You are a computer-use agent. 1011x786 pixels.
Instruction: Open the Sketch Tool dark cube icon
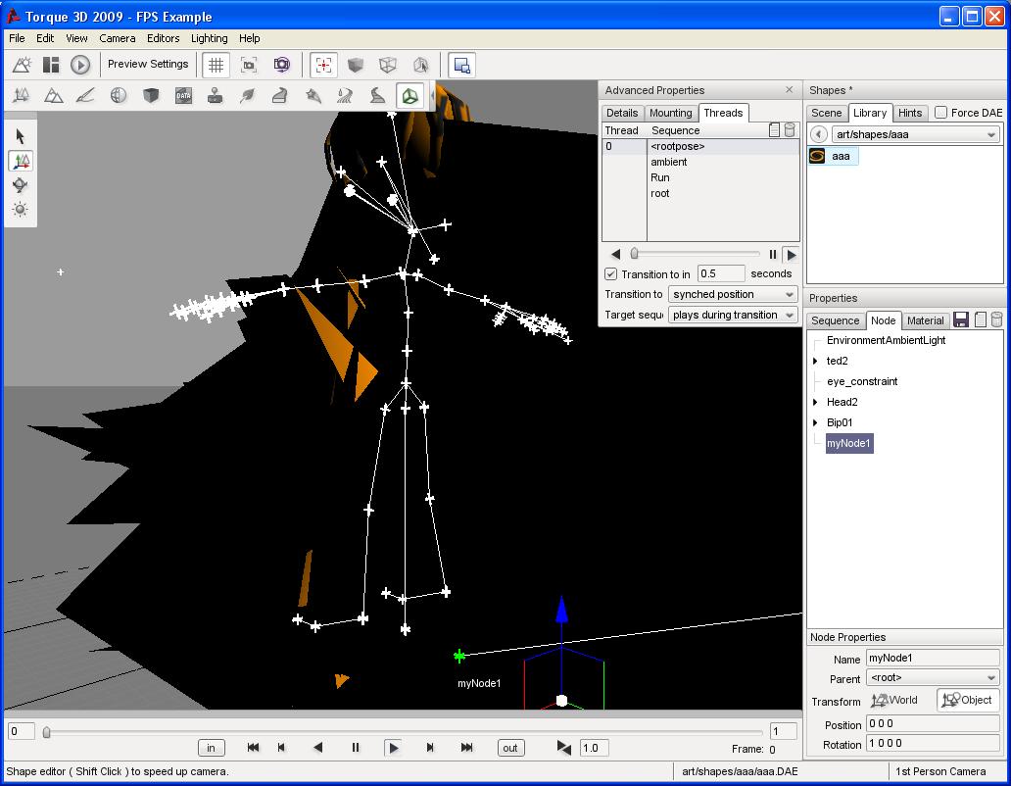point(151,96)
